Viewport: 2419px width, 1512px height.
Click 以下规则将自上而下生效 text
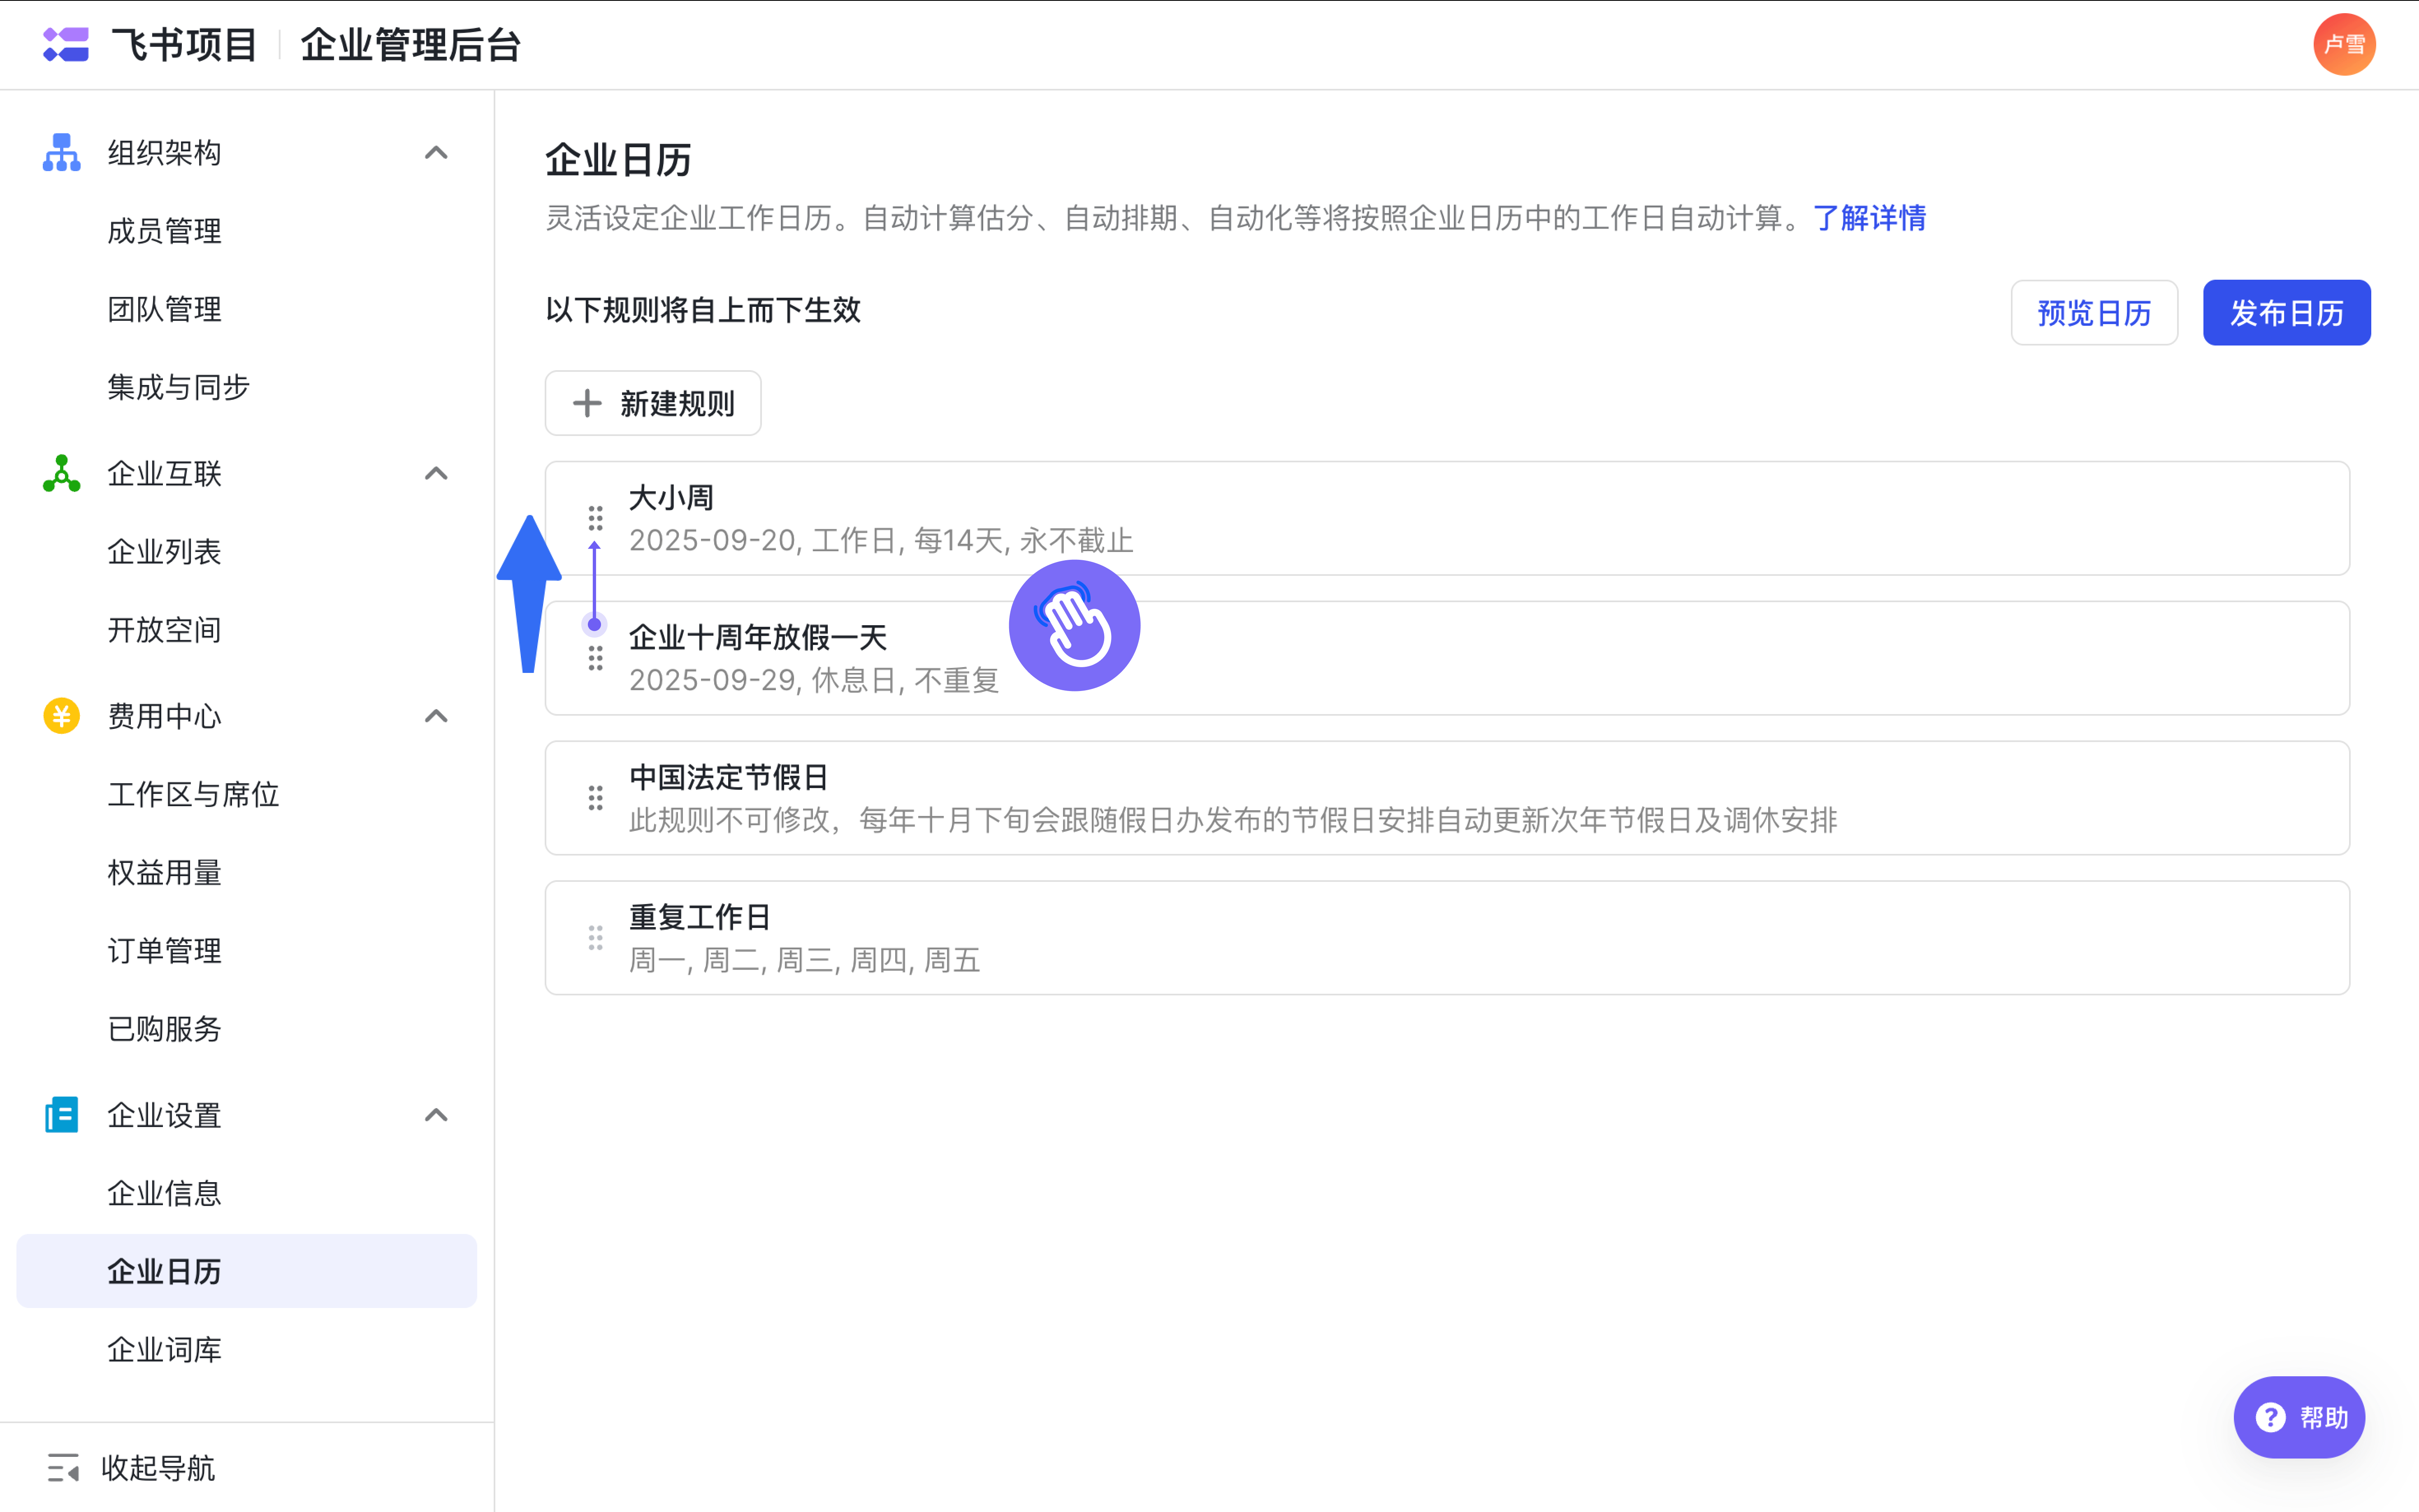click(703, 310)
